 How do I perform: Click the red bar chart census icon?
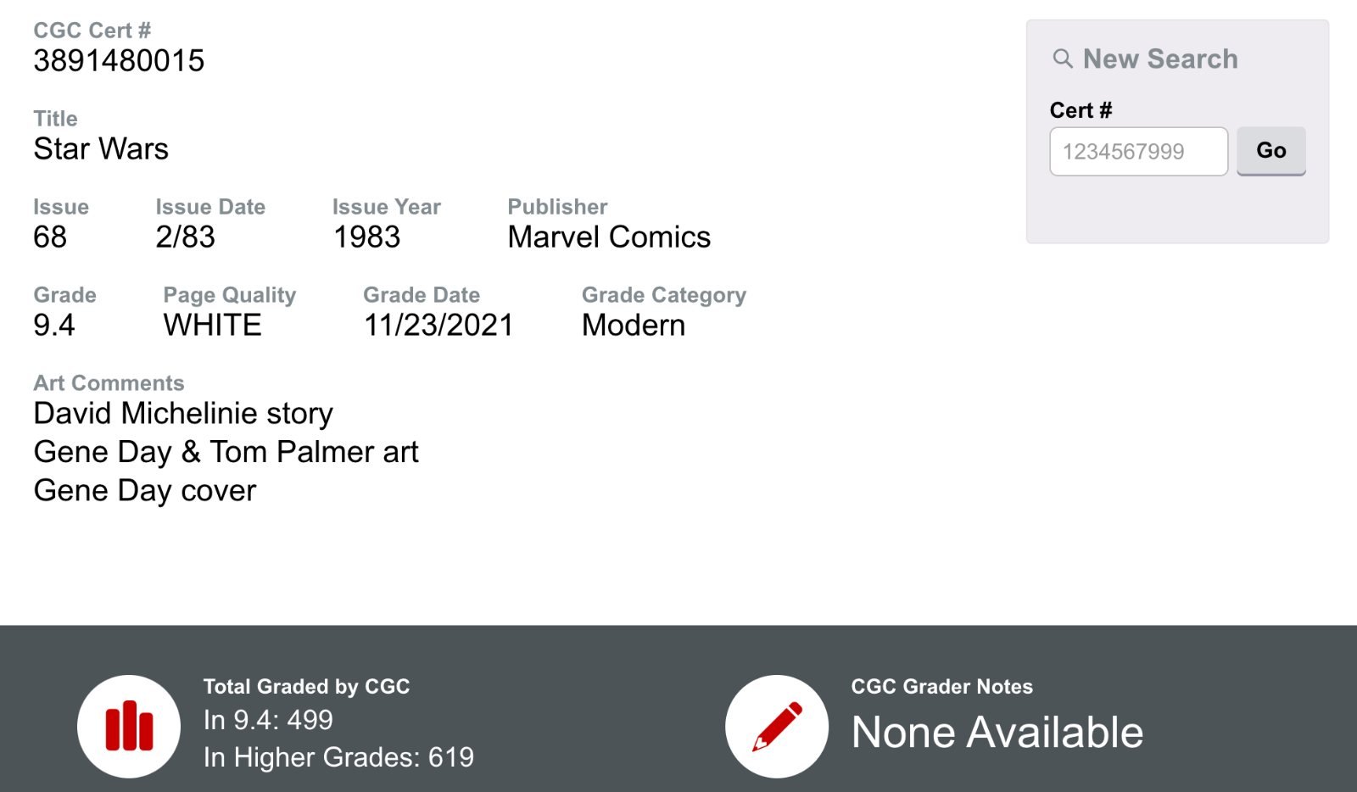(129, 726)
